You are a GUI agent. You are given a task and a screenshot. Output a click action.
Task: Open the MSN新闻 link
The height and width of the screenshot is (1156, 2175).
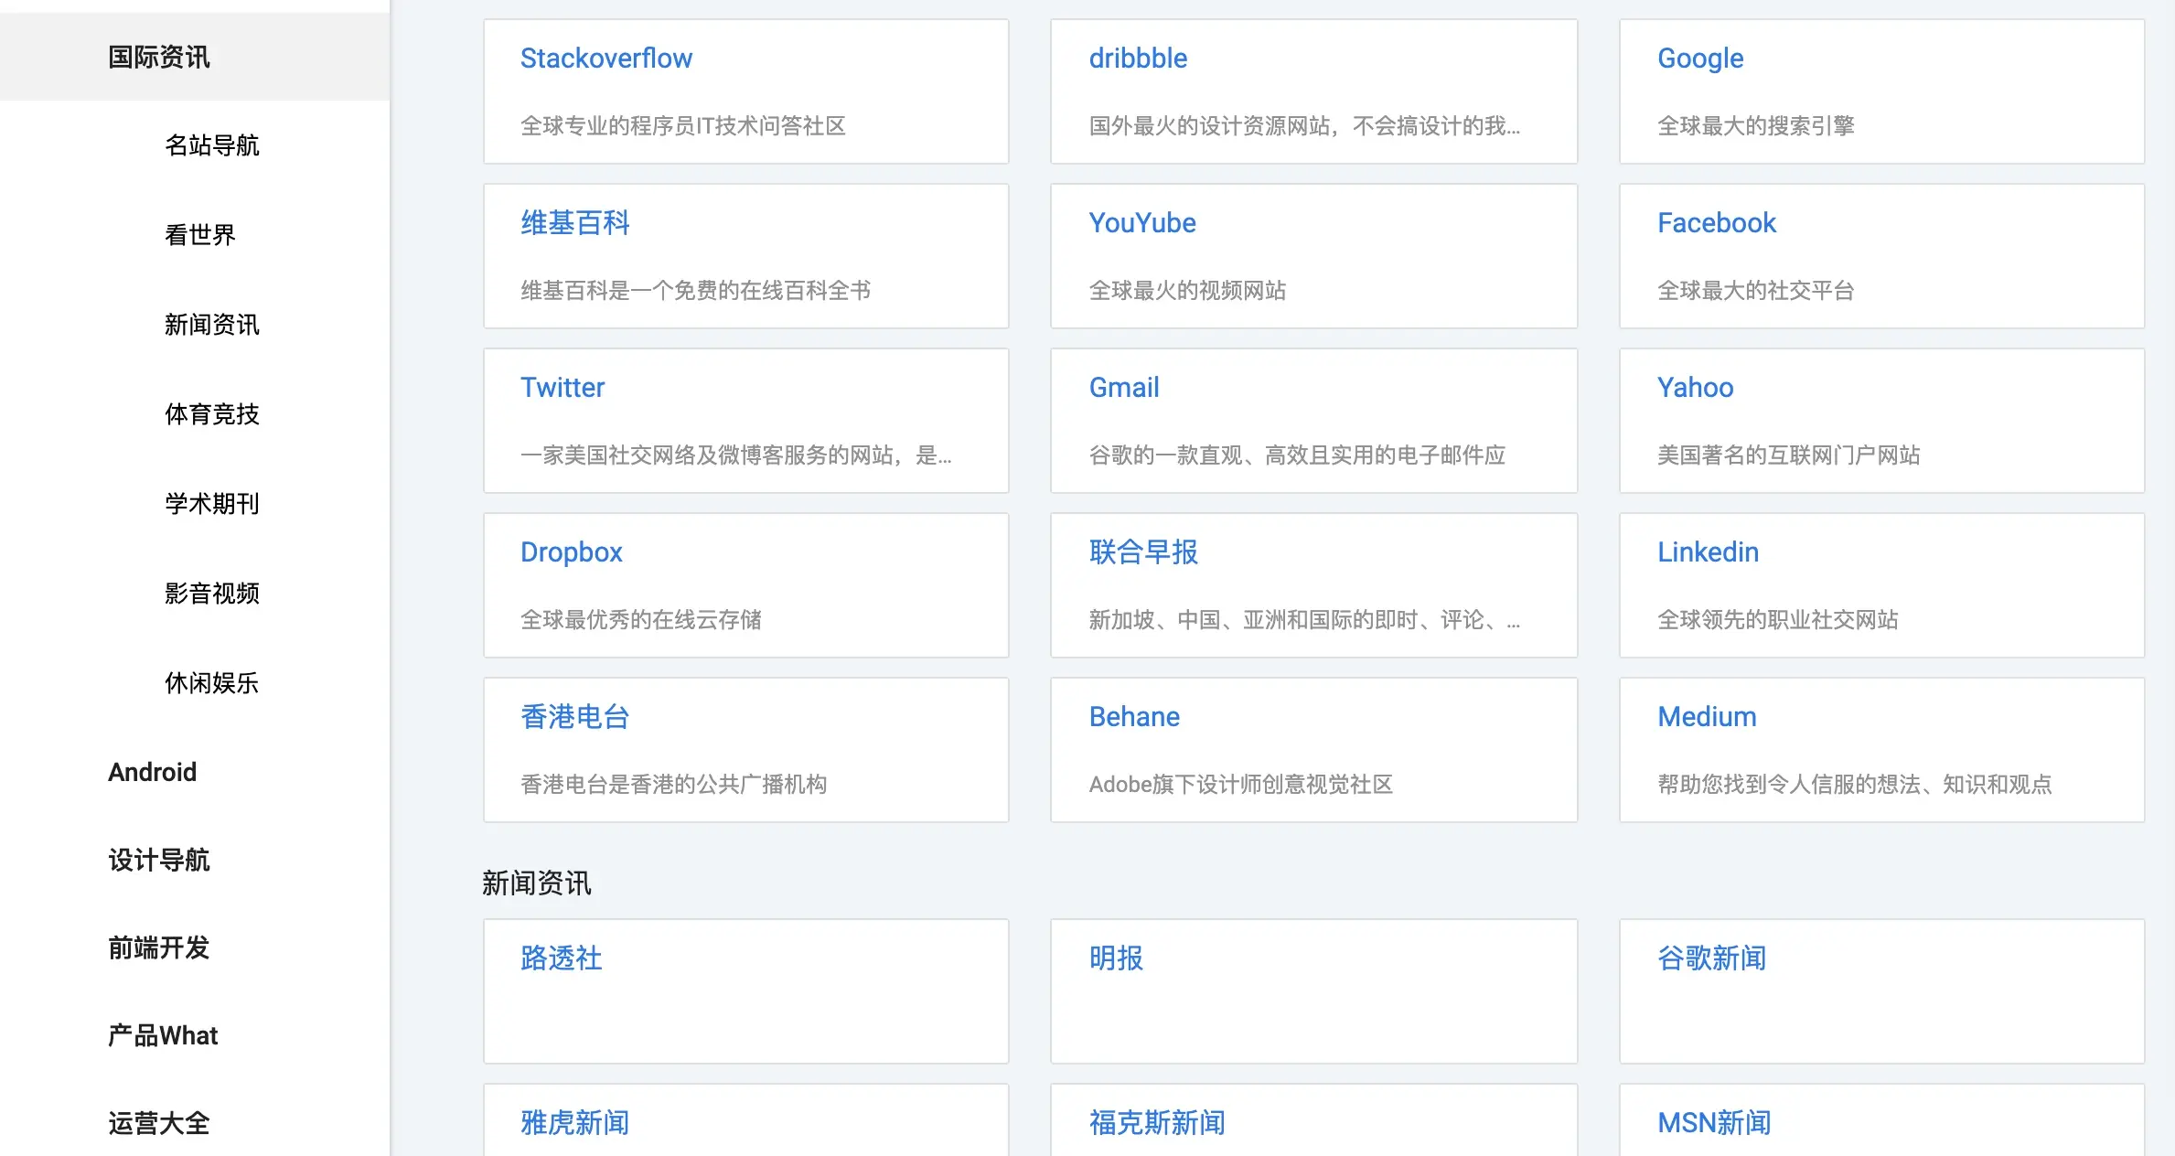coord(1715,1123)
